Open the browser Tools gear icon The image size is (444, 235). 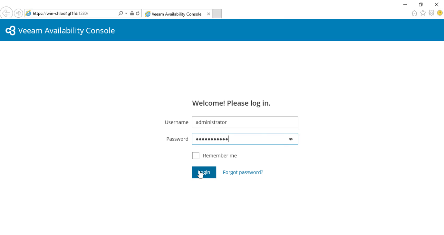[431, 13]
